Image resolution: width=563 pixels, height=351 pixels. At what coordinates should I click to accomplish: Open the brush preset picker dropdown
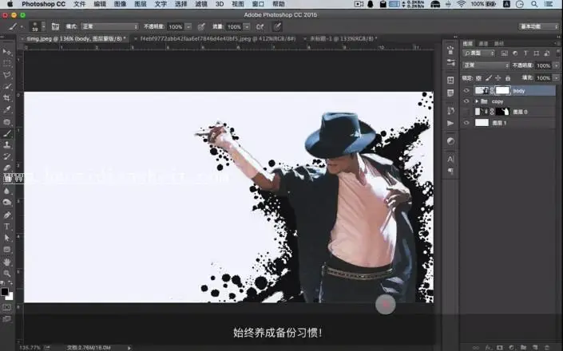point(43,26)
